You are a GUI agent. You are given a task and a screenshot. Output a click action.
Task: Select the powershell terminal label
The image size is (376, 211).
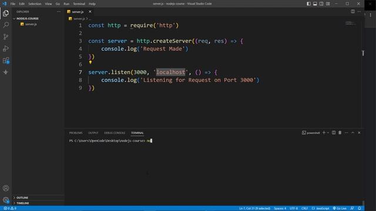click(x=311, y=133)
